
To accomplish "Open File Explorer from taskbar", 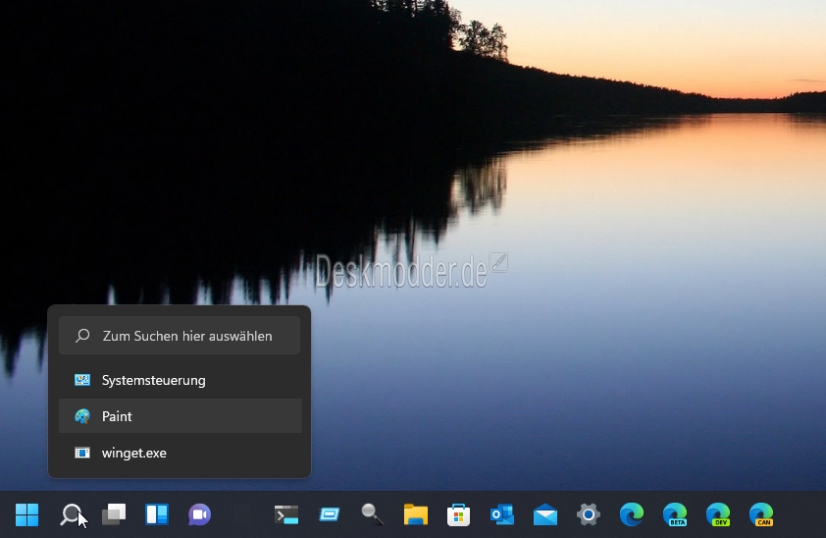I will click(416, 514).
